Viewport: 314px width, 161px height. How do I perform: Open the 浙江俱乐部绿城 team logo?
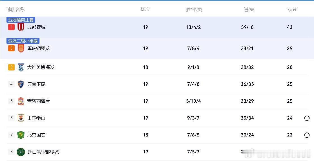21,152
